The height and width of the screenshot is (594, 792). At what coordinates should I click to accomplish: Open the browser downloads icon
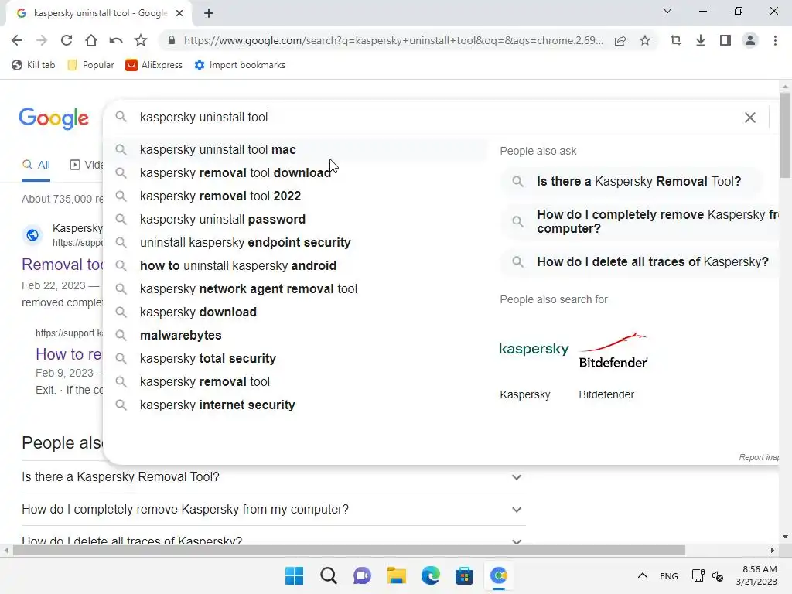point(701,40)
